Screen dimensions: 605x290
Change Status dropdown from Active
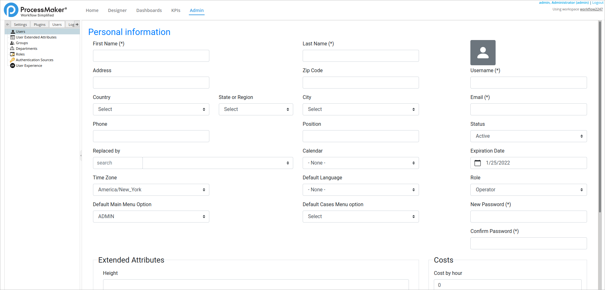(528, 136)
